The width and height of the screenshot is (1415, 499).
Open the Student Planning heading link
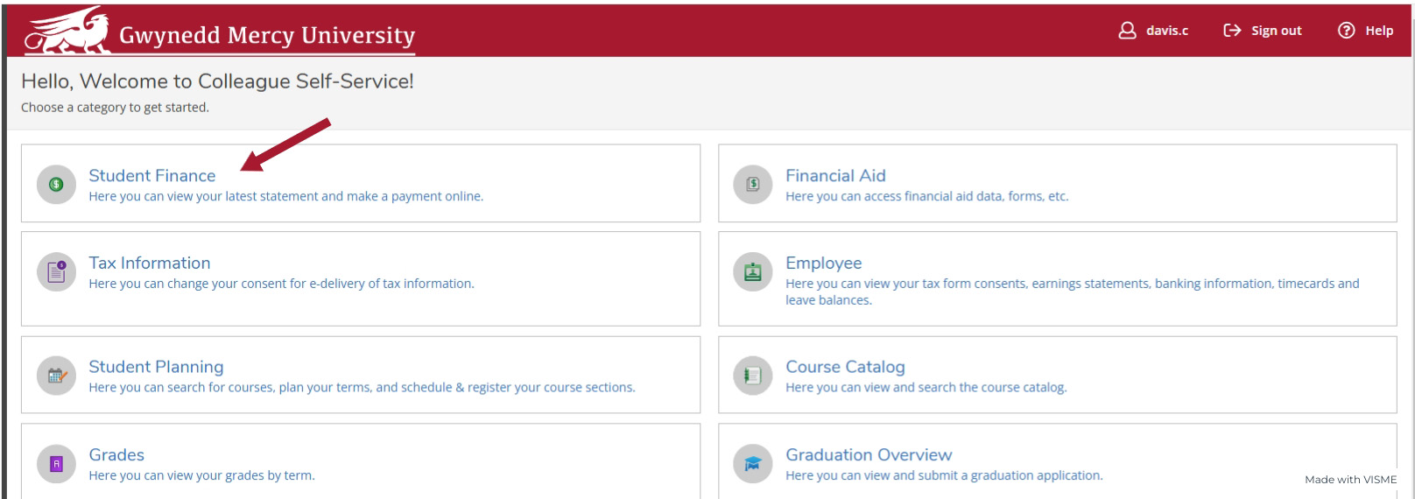click(156, 367)
